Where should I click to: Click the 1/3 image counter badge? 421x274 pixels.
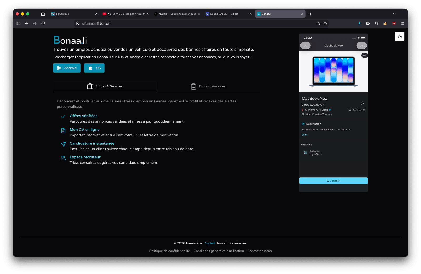(364, 55)
